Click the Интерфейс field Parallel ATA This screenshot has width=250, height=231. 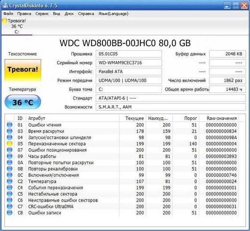coord(129,72)
